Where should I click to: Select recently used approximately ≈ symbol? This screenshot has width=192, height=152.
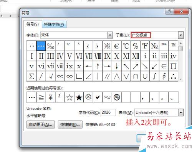107,97
